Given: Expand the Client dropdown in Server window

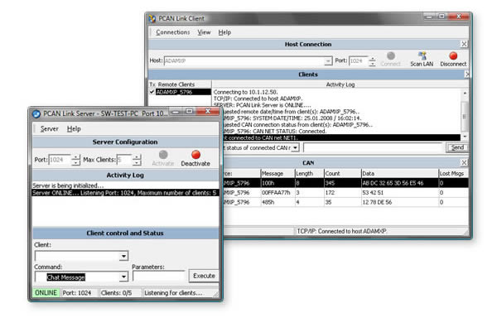Looking at the screenshot, I should pyautogui.click(x=123, y=256).
